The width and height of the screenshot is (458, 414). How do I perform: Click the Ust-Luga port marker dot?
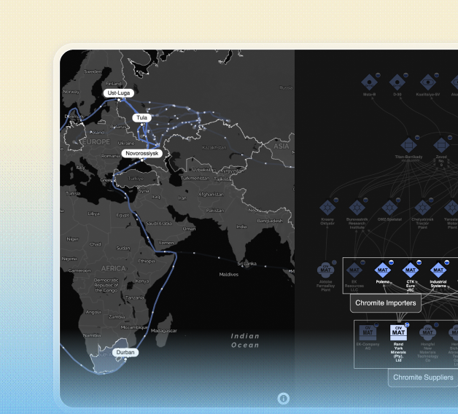click(119, 100)
